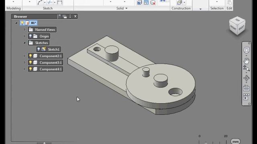Click the delete-face icon with red X
The width and height of the screenshot is (257, 144).
coord(153,2)
